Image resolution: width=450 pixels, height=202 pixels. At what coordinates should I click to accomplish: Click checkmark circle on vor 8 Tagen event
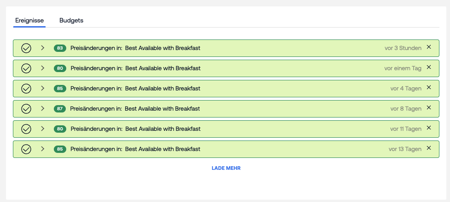[26, 109]
